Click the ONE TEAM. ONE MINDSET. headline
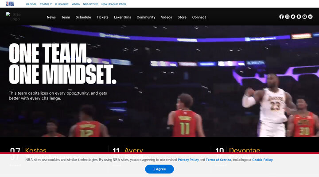319x177 pixels. tap(62, 64)
